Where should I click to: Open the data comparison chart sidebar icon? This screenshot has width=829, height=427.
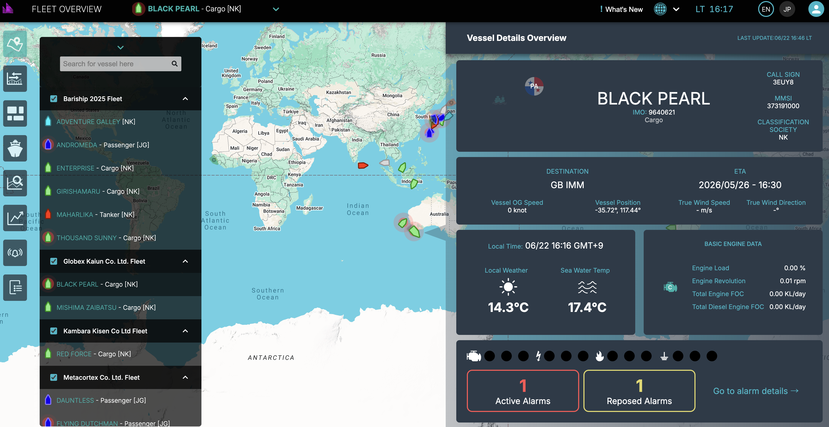[15, 79]
